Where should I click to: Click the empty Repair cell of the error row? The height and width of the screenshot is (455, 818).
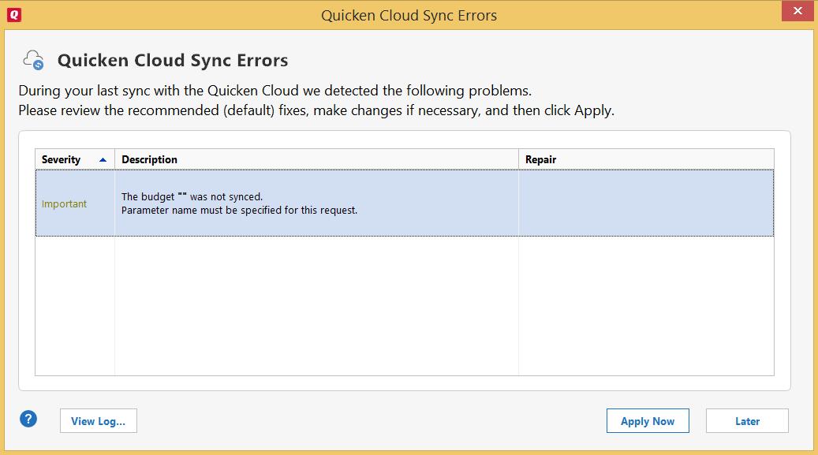coord(645,204)
